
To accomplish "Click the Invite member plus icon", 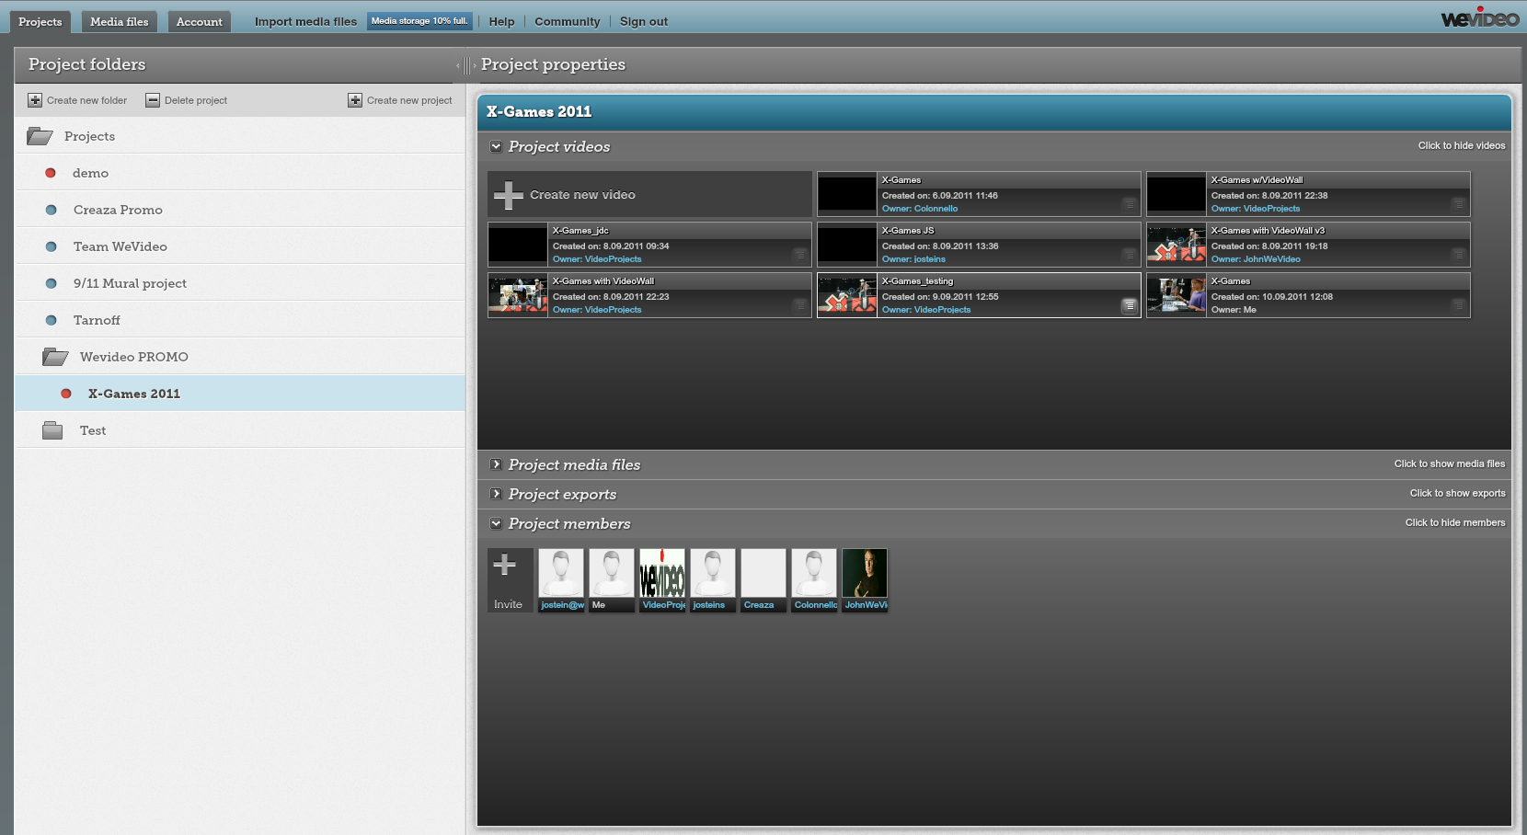I will [505, 566].
